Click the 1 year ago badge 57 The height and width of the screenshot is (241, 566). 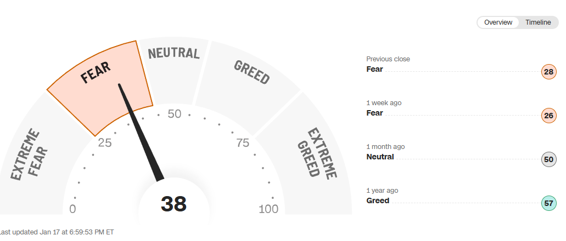point(548,203)
